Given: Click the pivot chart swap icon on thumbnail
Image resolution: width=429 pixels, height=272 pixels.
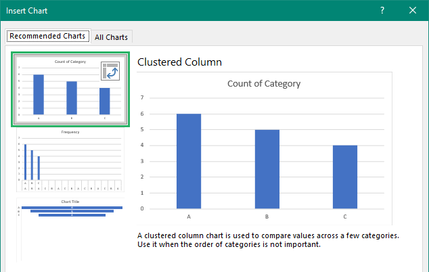Looking at the screenshot, I should [x=110, y=71].
